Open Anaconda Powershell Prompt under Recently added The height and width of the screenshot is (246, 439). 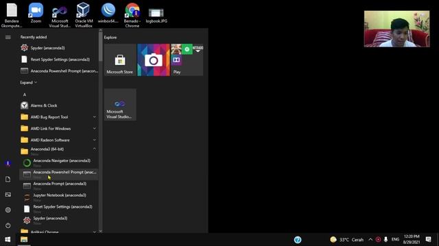click(x=59, y=71)
